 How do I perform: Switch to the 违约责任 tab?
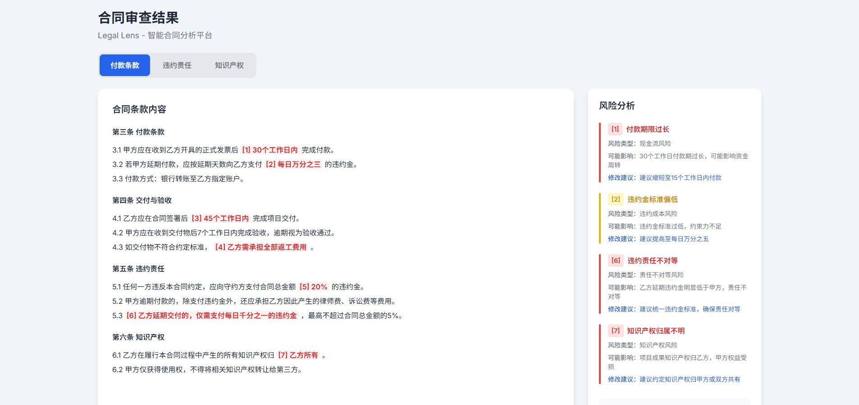tap(177, 65)
